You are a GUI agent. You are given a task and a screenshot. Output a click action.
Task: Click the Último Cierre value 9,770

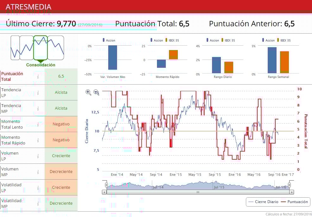[x=66, y=24]
